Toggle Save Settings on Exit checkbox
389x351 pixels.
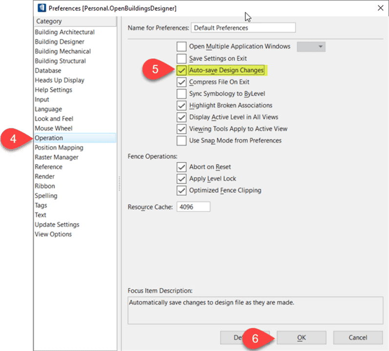182,59
